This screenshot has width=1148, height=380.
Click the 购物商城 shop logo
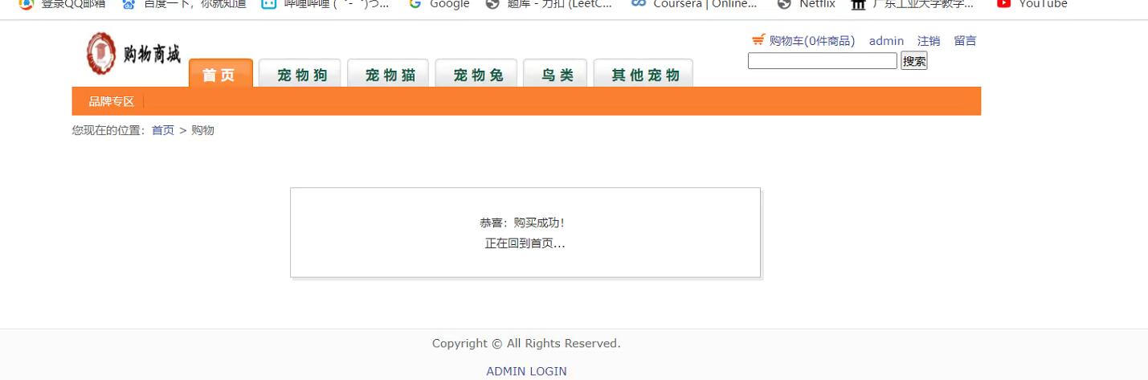click(133, 54)
